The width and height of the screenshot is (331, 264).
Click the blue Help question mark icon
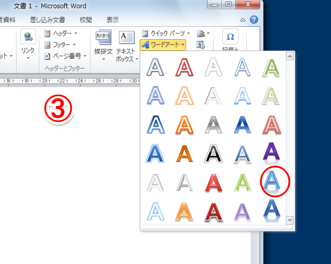(x=254, y=20)
